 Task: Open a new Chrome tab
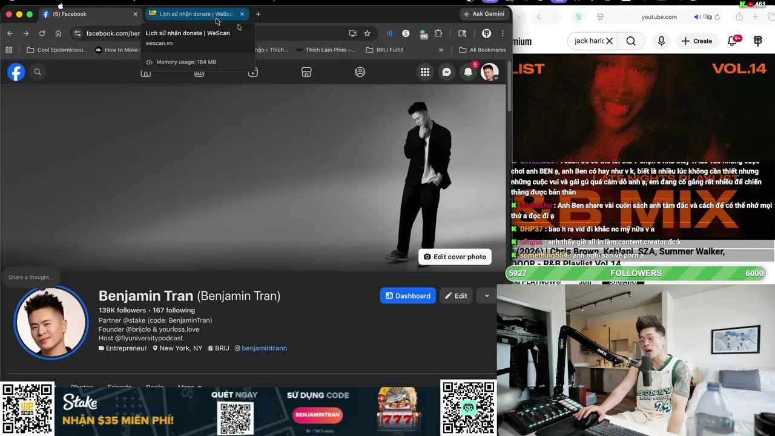pyautogui.click(x=258, y=14)
